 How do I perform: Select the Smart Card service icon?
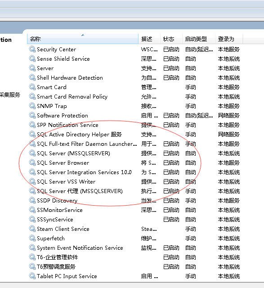coord(32,87)
